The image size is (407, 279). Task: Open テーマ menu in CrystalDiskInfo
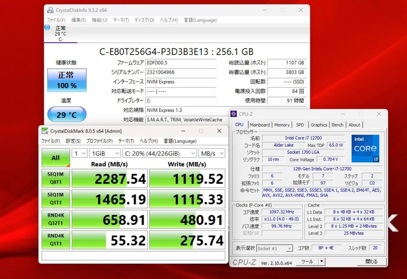[121, 20]
